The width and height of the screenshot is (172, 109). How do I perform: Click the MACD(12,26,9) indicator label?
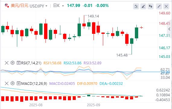pyautogui.click(x=34, y=84)
